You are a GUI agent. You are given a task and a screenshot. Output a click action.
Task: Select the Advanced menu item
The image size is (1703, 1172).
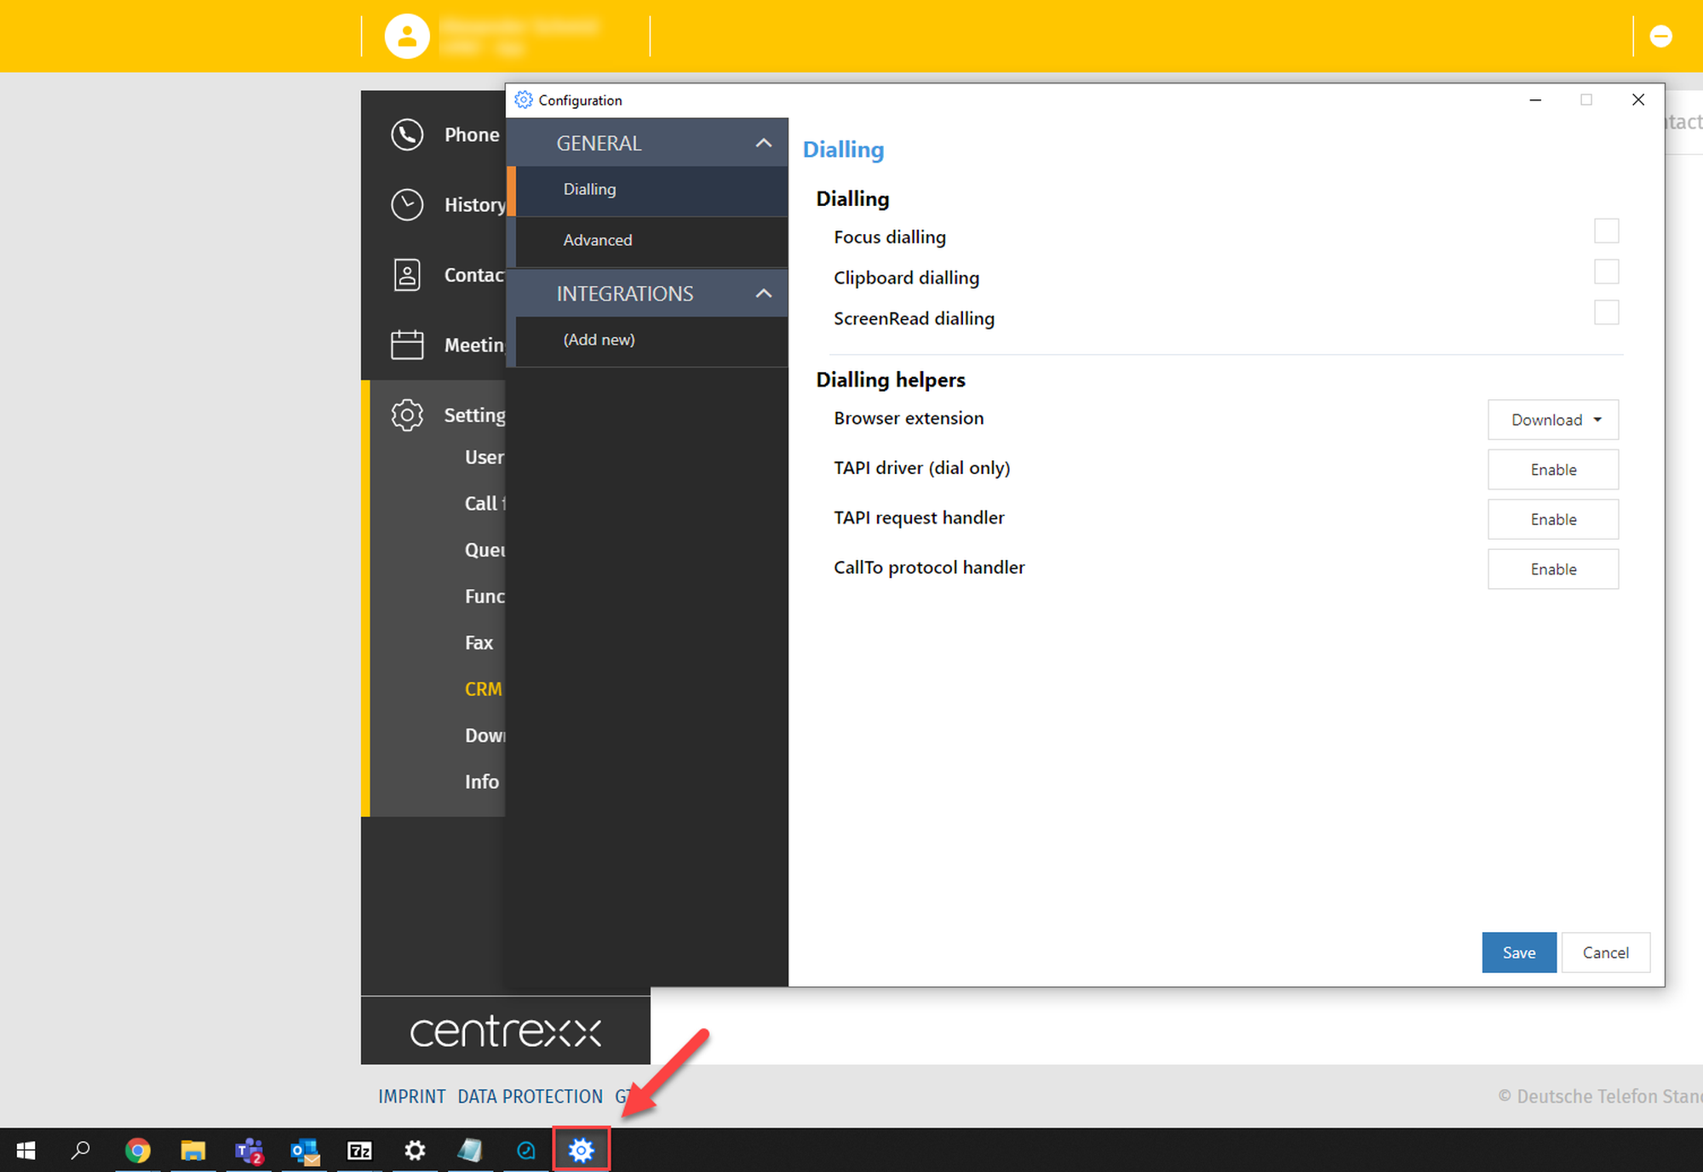tap(598, 240)
